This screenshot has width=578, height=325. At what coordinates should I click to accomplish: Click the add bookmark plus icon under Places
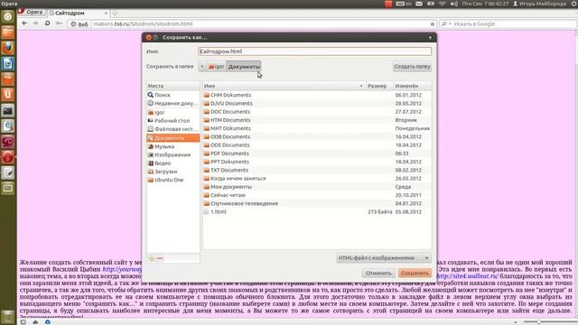click(152, 258)
